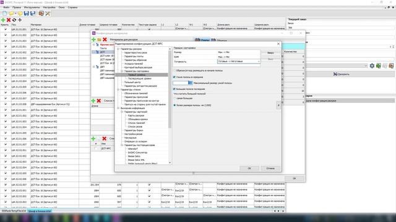The height and width of the screenshot is (222, 396).
Task: Select Карты раскроя tree item
Action: pyautogui.click(x=136, y=115)
